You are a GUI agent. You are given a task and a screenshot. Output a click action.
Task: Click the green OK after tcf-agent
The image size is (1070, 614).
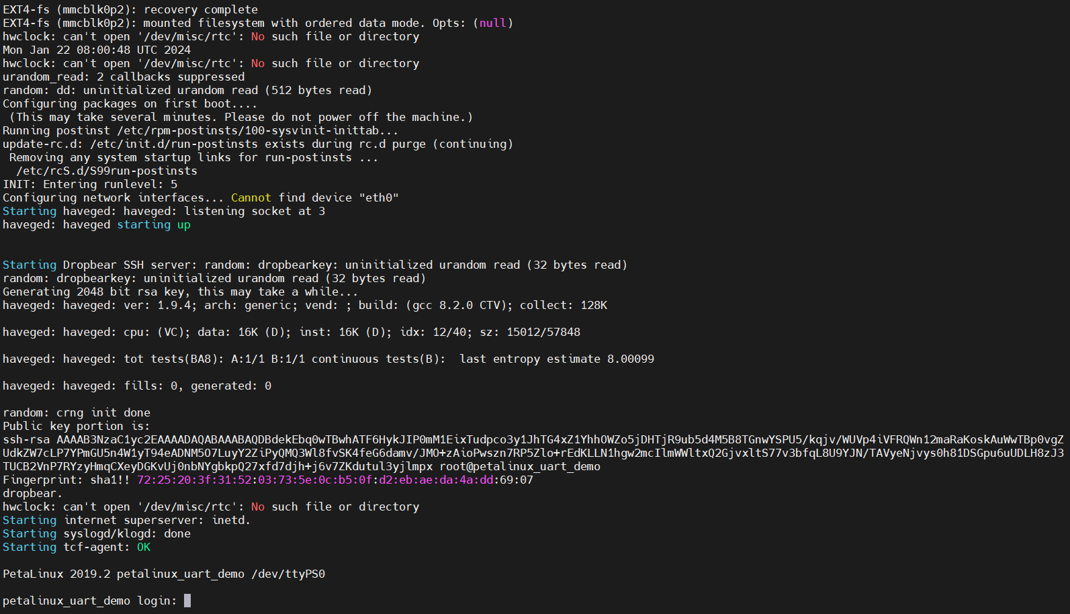(x=144, y=547)
